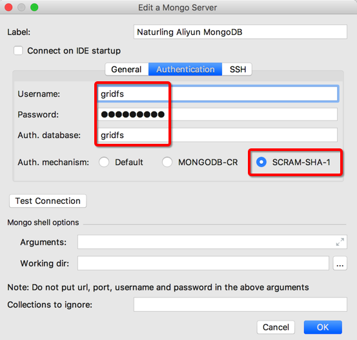Switch to the General tab
Image resolution: width=357 pixels, height=340 pixels.
(127, 69)
